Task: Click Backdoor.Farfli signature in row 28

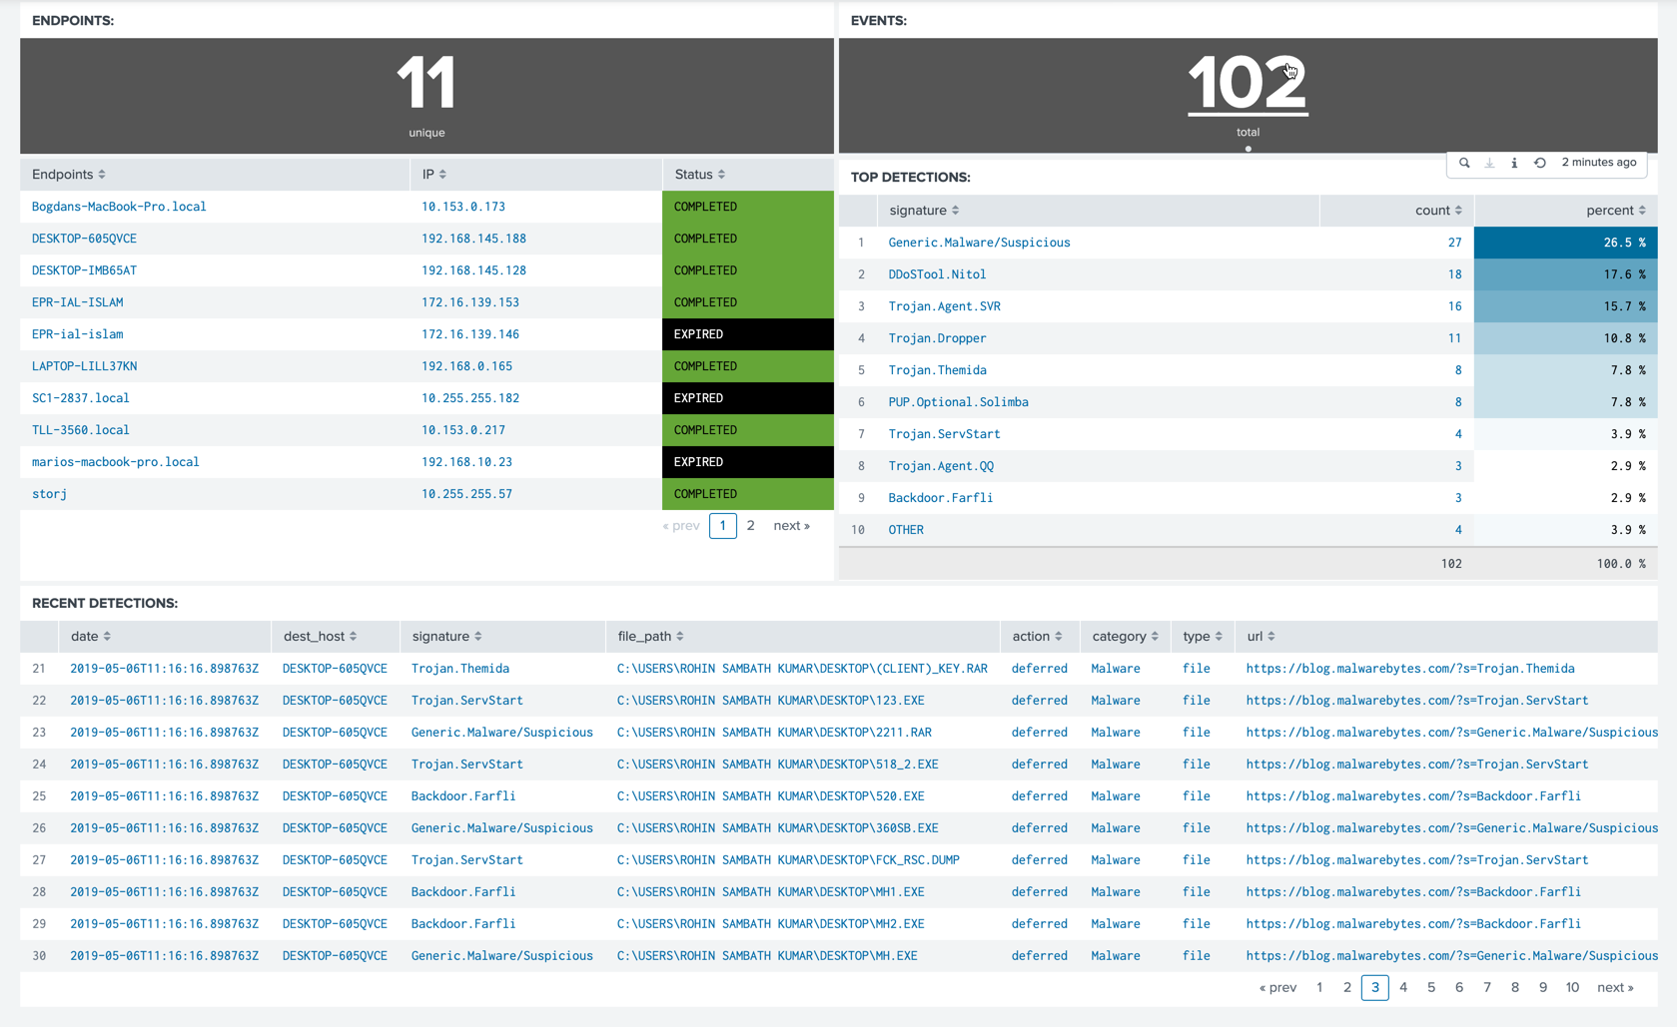Action: coord(463,892)
